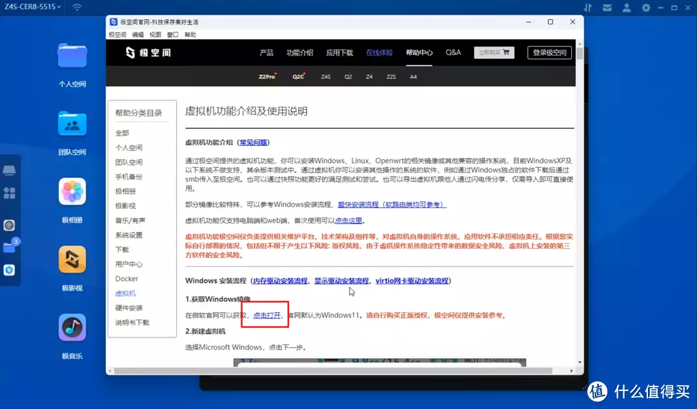Select 硬件安装 help category
Screen dimensions: 697x409
[x=129, y=308]
